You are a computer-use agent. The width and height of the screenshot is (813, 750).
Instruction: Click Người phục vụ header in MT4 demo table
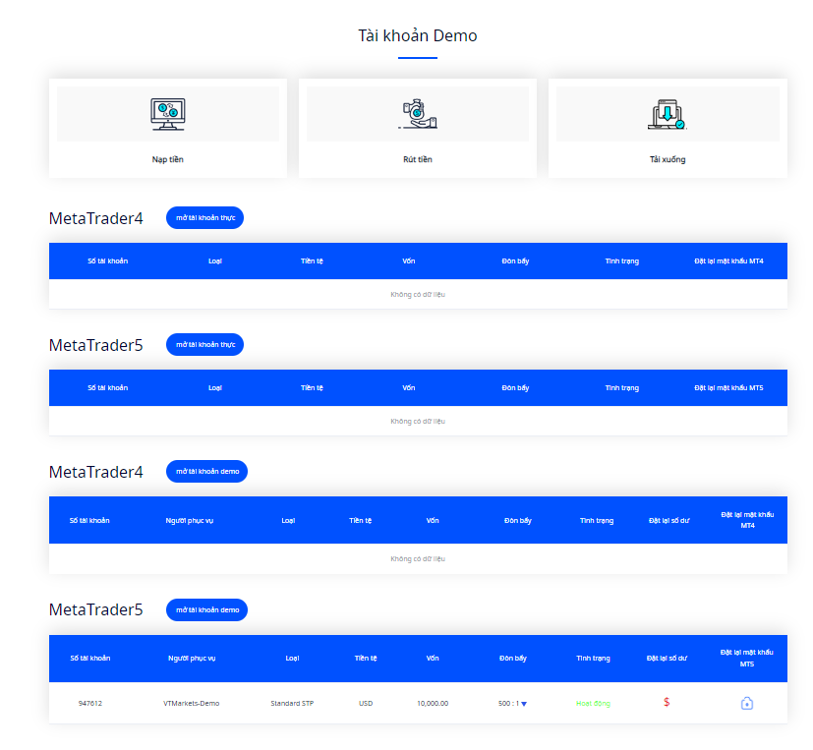pos(190,520)
